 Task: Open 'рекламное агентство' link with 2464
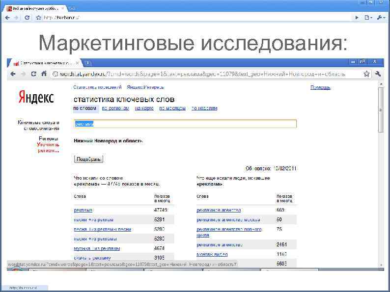(x=220, y=245)
